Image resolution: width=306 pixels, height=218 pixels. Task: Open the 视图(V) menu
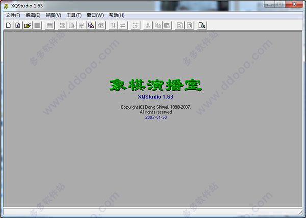click(53, 15)
